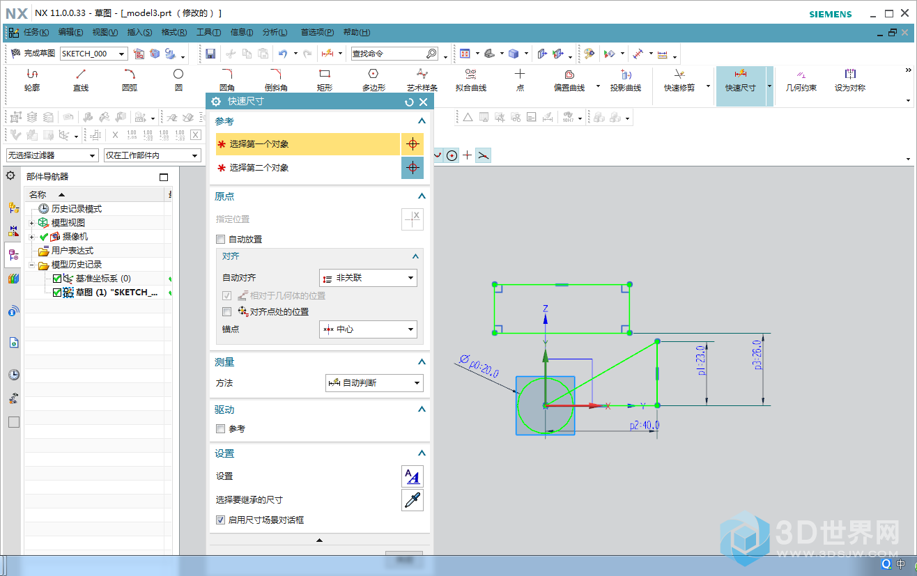Select the 投影曲线 project curve tool

point(625,80)
